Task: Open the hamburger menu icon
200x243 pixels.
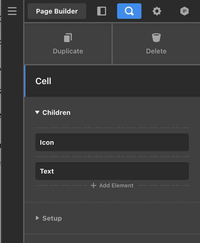Action: click(12, 11)
